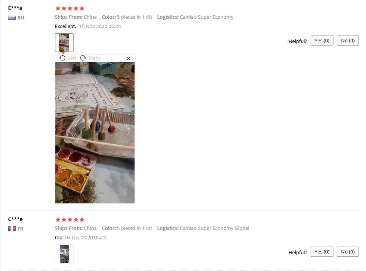Image resolution: width=366 pixels, height=271 pixels.
Task: Open C***e's review photo thumbnail
Action: tap(64, 254)
